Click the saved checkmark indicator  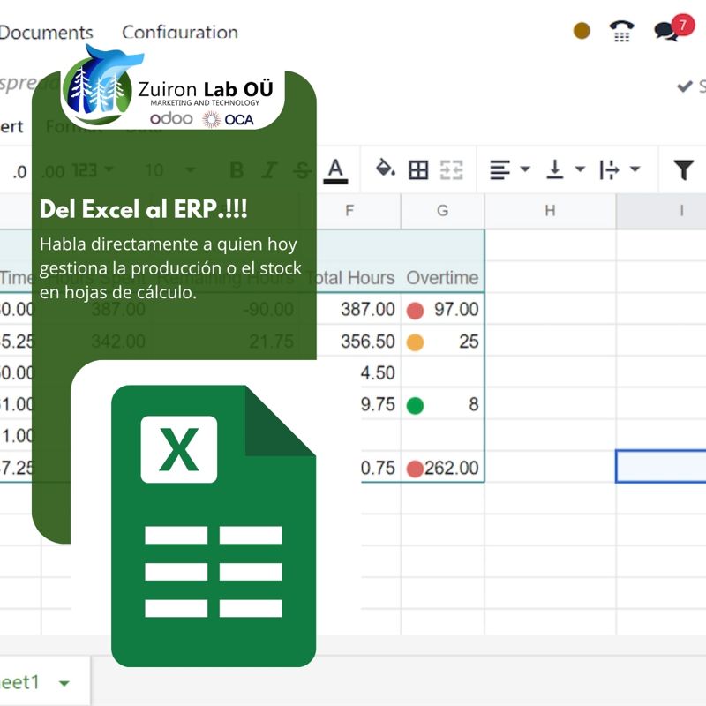click(685, 86)
